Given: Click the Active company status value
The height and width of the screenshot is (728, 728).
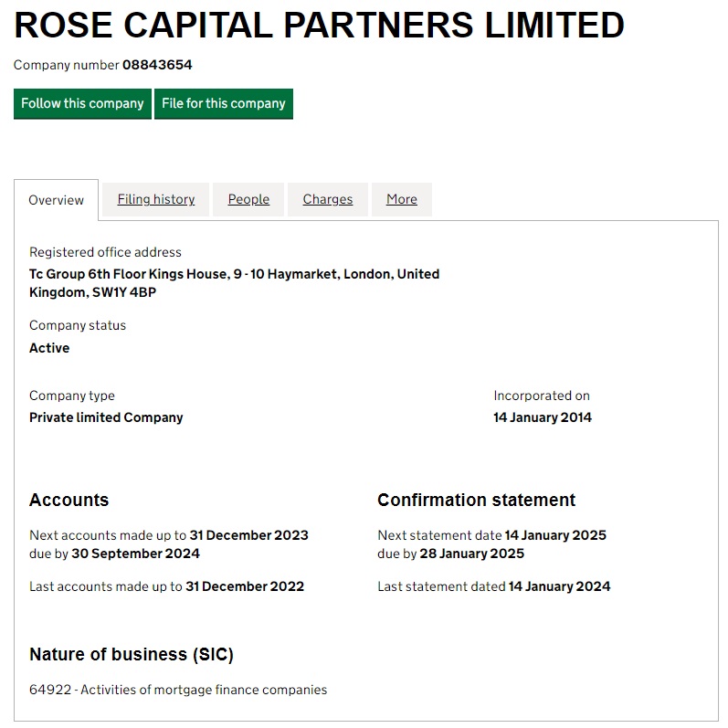Looking at the screenshot, I should pyautogui.click(x=49, y=348).
